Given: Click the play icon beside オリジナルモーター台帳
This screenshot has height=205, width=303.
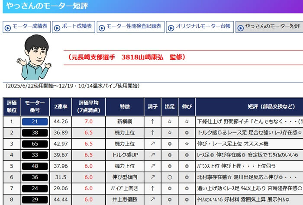Looking at the screenshot, I should click(171, 27).
